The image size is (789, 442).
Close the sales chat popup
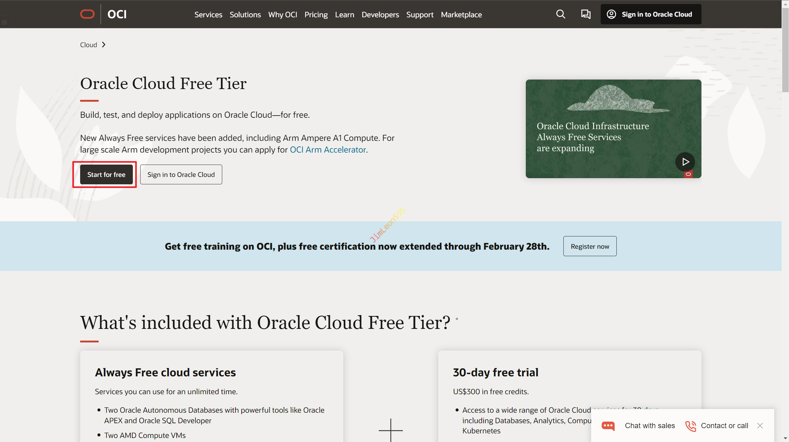[760, 426]
